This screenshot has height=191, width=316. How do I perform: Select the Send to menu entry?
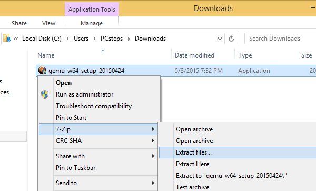(98, 183)
